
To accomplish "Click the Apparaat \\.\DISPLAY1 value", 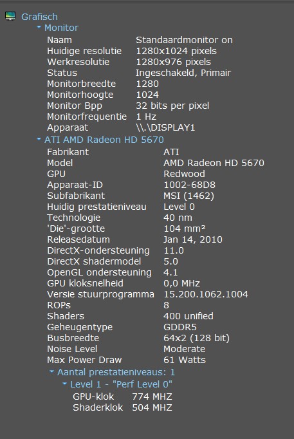I will tap(165, 127).
